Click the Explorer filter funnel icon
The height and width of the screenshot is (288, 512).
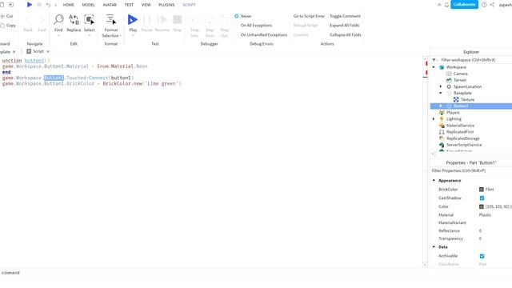click(x=434, y=60)
